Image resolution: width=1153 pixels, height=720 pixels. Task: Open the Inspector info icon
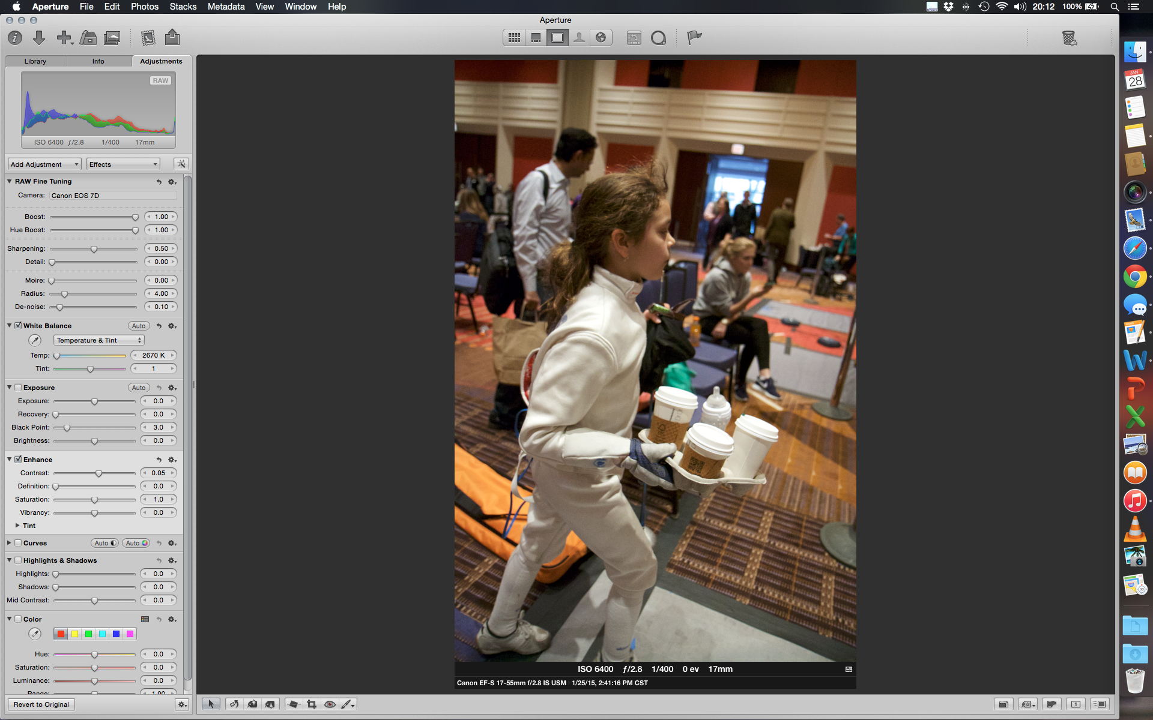tap(15, 38)
